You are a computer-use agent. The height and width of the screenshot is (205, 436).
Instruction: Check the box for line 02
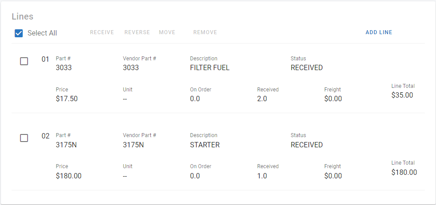[x=24, y=138]
